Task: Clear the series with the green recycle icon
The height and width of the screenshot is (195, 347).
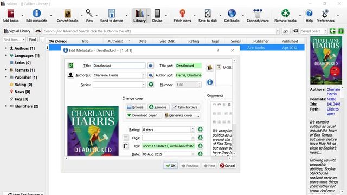Action: [151, 84]
